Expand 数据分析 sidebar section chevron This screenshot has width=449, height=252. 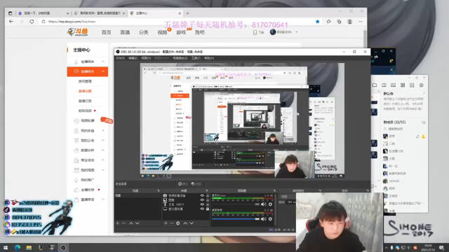(x=103, y=150)
